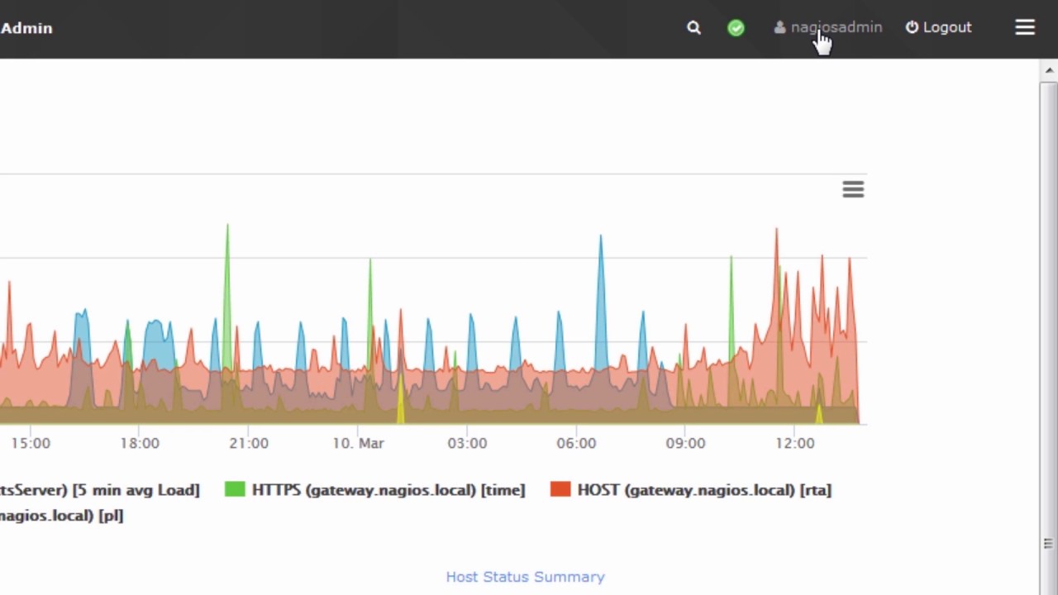Viewport: 1058px width, 595px height.
Task: Click the 09:00 axis label
Action: pos(685,443)
